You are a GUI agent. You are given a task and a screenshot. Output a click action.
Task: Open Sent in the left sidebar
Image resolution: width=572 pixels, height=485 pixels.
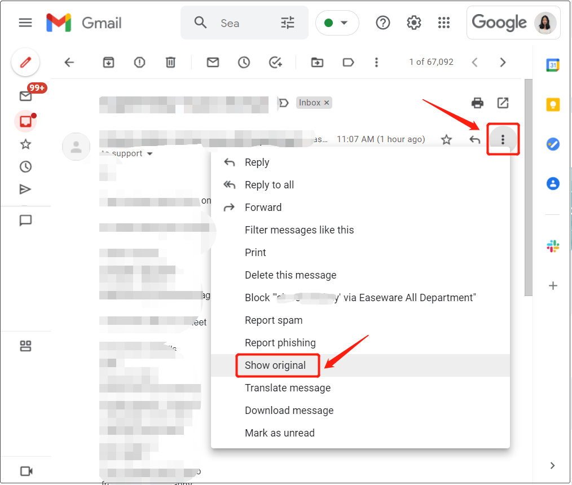(x=25, y=189)
